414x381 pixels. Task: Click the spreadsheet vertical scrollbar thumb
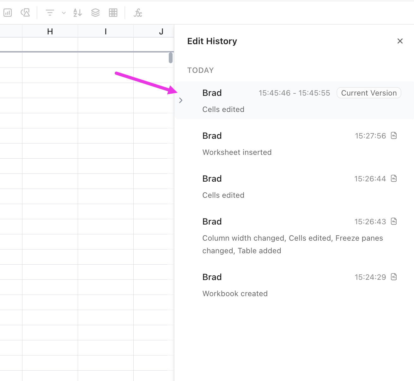171,58
